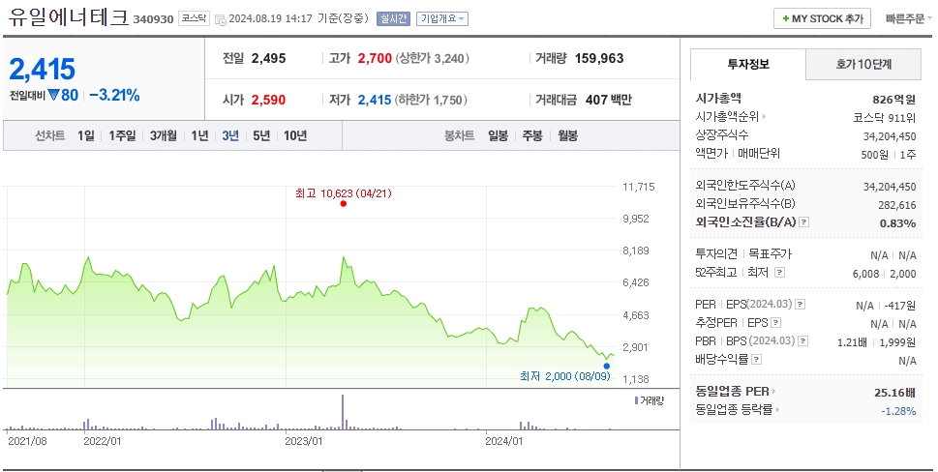Screen dimensions: 938x472
Task: Open the 동일업종 등락률 link
Action: pos(738,410)
